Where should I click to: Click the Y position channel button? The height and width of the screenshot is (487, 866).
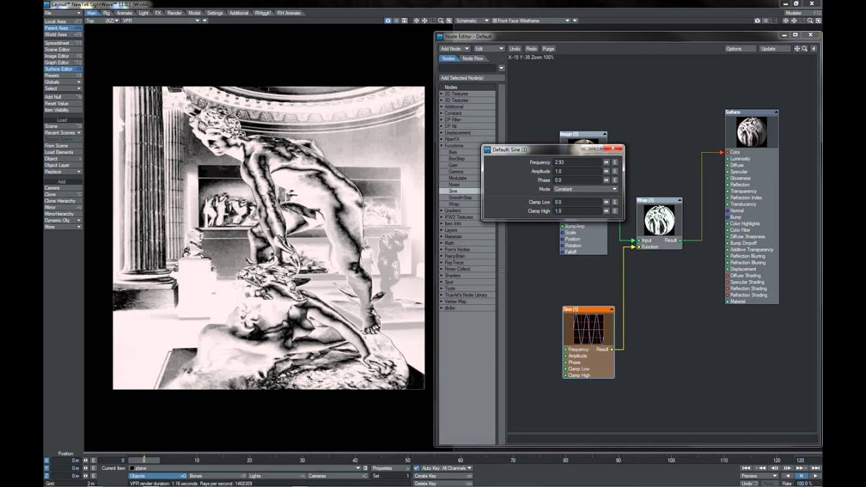pos(47,468)
